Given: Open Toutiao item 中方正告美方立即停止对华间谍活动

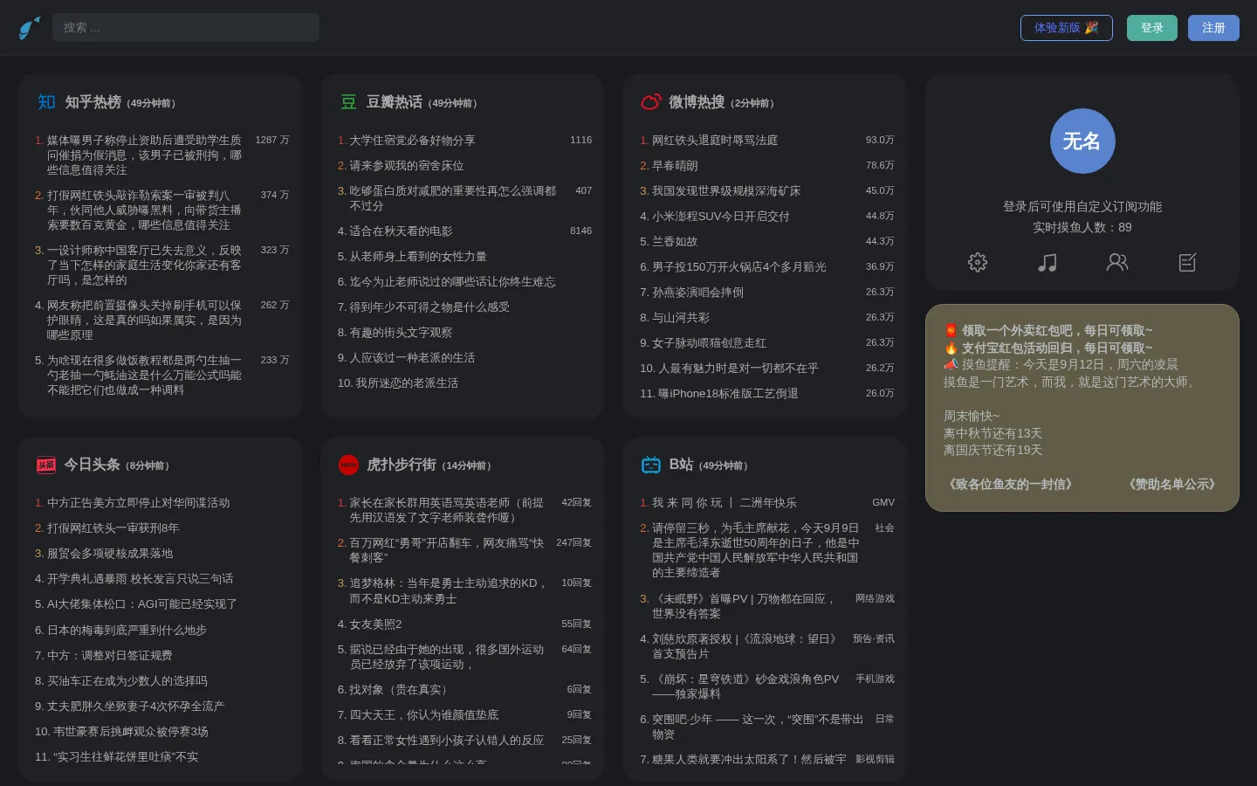Looking at the screenshot, I should coord(138,502).
